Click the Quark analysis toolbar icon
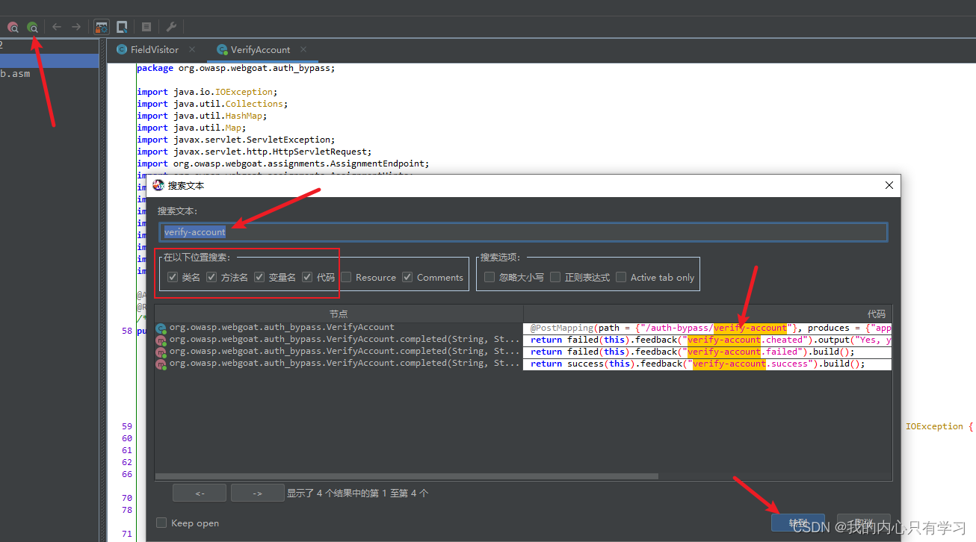This screenshot has width=976, height=542. coord(122,27)
